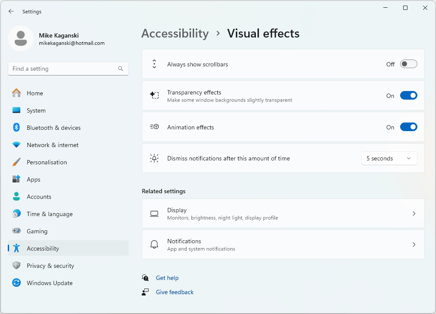Open System settings category

tap(68, 110)
